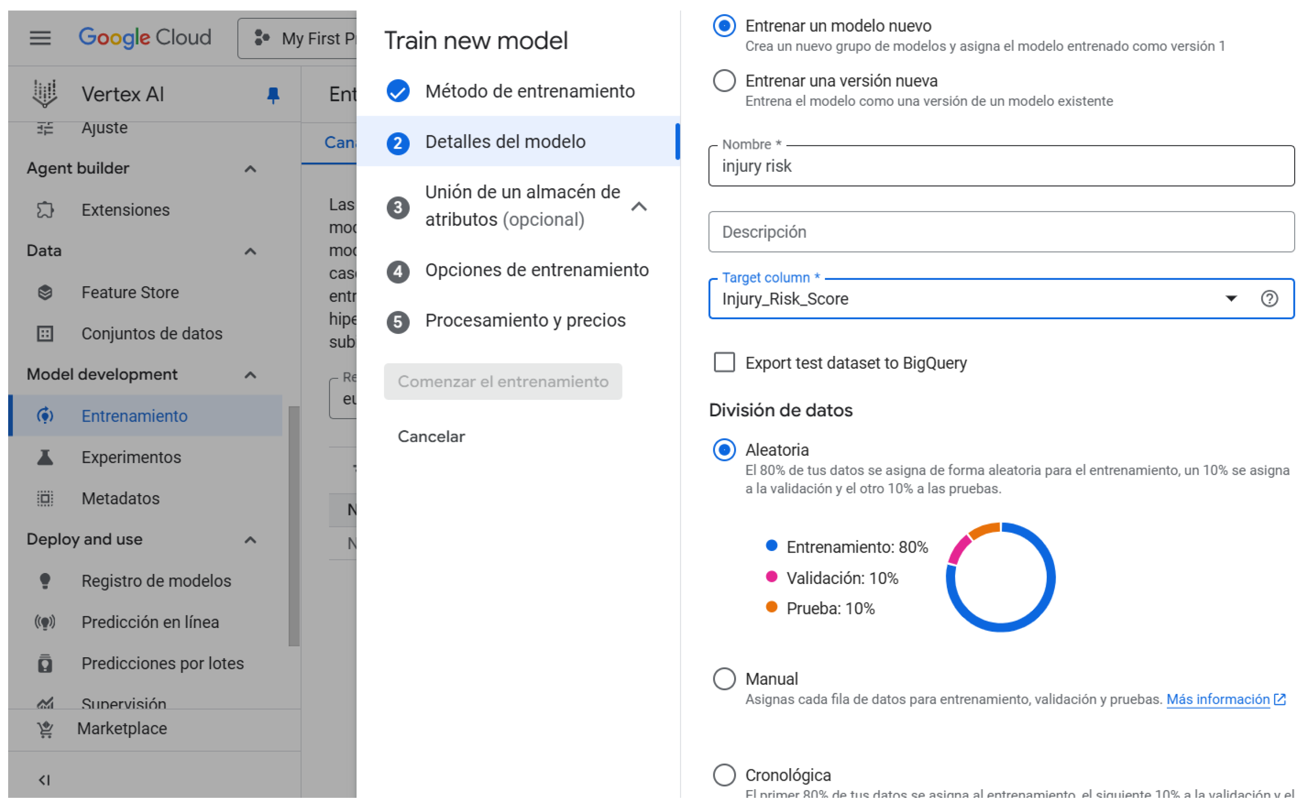Click the Vertex AI pin icon
The height and width of the screenshot is (808, 1304).
pos(274,94)
